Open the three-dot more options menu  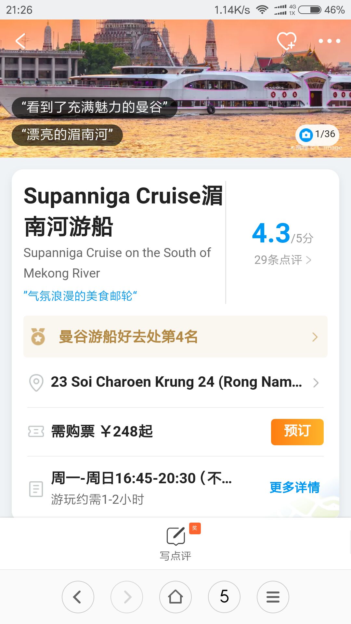(x=329, y=41)
